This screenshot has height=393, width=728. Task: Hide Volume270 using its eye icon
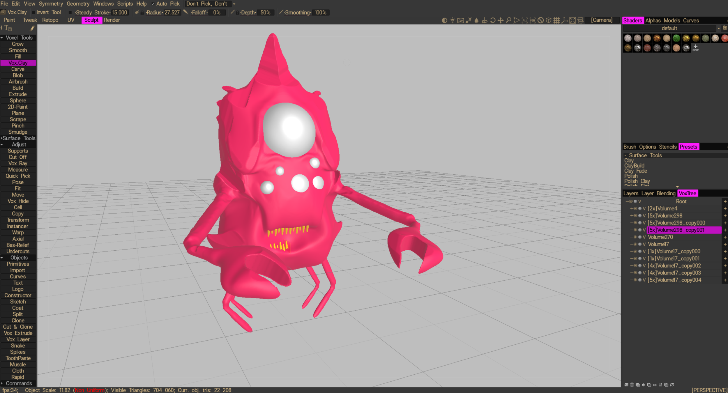635,237
